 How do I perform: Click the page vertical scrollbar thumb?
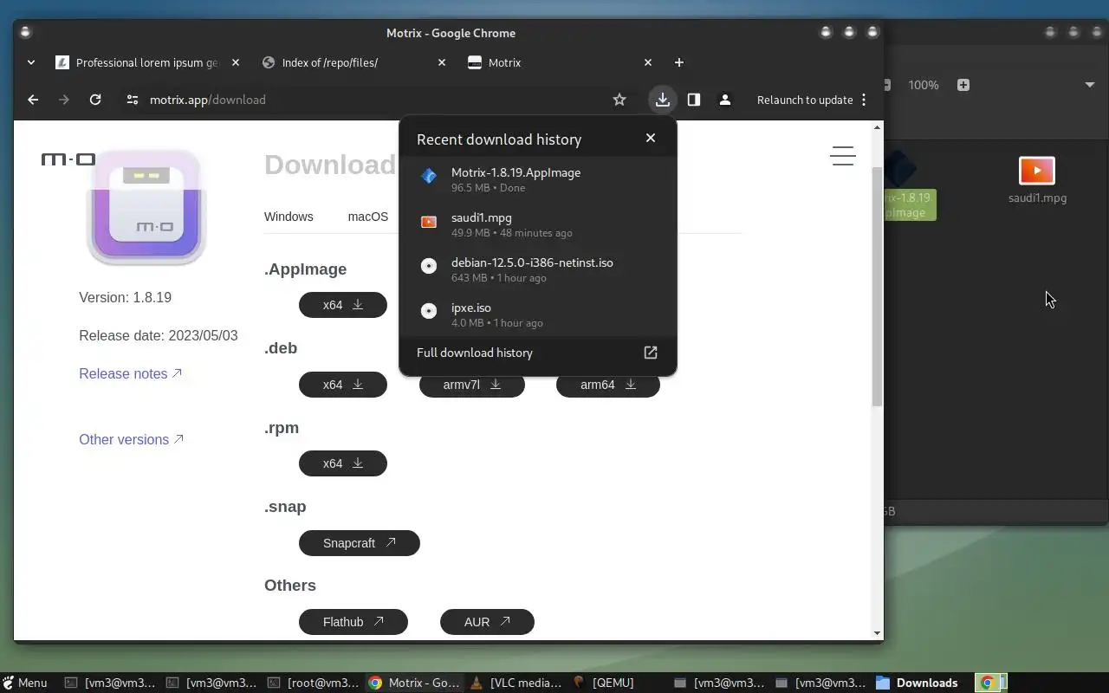tap(877, 286)
